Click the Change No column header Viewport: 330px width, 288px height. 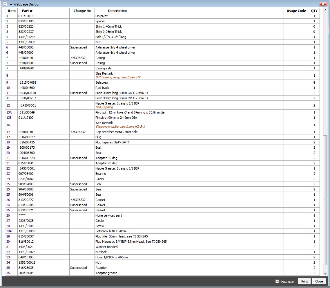[82, 11]
